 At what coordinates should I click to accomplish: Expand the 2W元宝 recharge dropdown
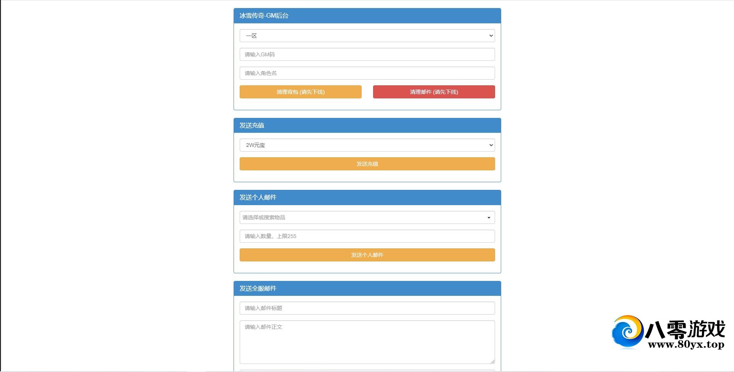click(367, 145)
